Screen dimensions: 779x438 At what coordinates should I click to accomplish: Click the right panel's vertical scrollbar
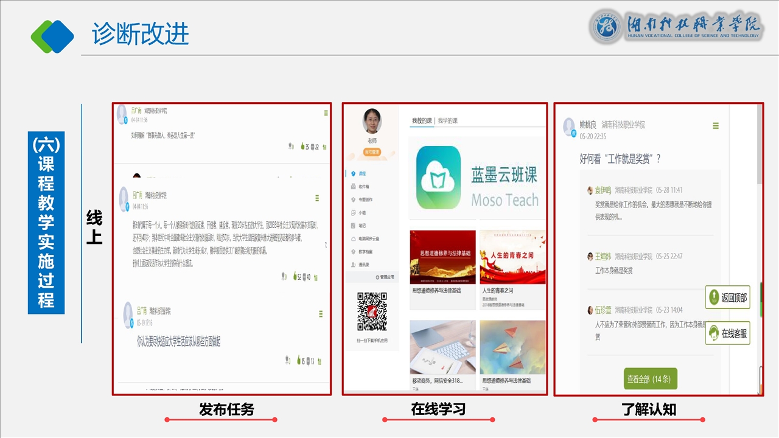[759, 146]
